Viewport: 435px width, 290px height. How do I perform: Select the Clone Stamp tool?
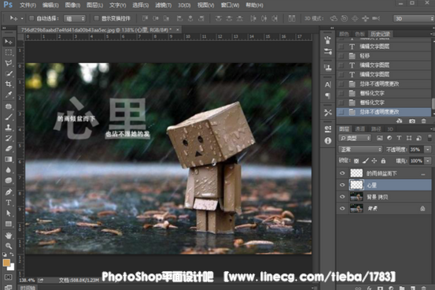tap(9, 128)
